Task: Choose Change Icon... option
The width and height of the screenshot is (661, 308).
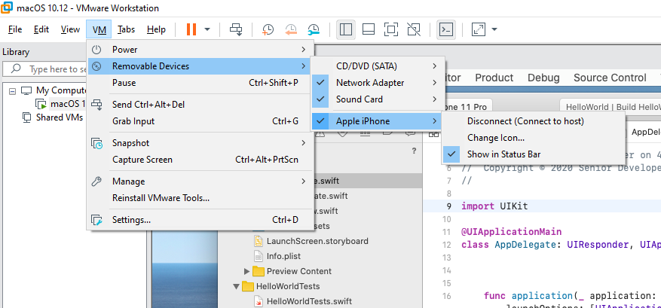Action: pos(534,138)
